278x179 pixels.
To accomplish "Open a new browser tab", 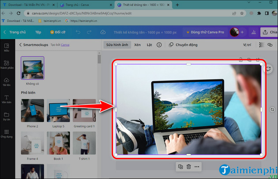I will 177,5.
